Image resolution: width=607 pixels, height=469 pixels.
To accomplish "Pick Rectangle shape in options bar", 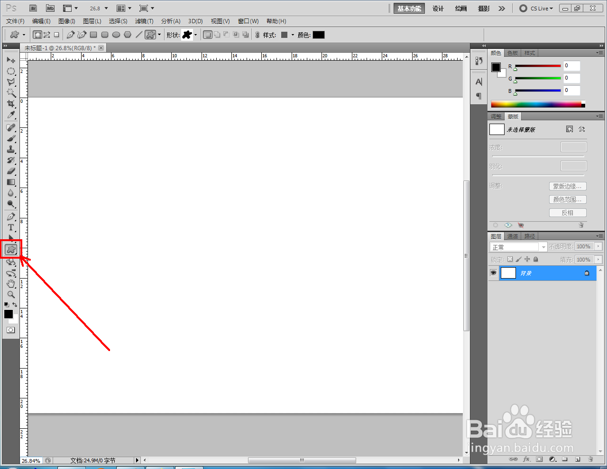I will [93, 35].
